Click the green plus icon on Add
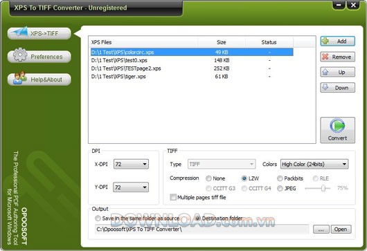367x251 pixels. 325,41
